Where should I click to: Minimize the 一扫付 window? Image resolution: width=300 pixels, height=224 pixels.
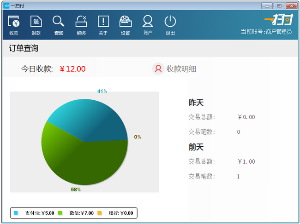pos(267,6)
